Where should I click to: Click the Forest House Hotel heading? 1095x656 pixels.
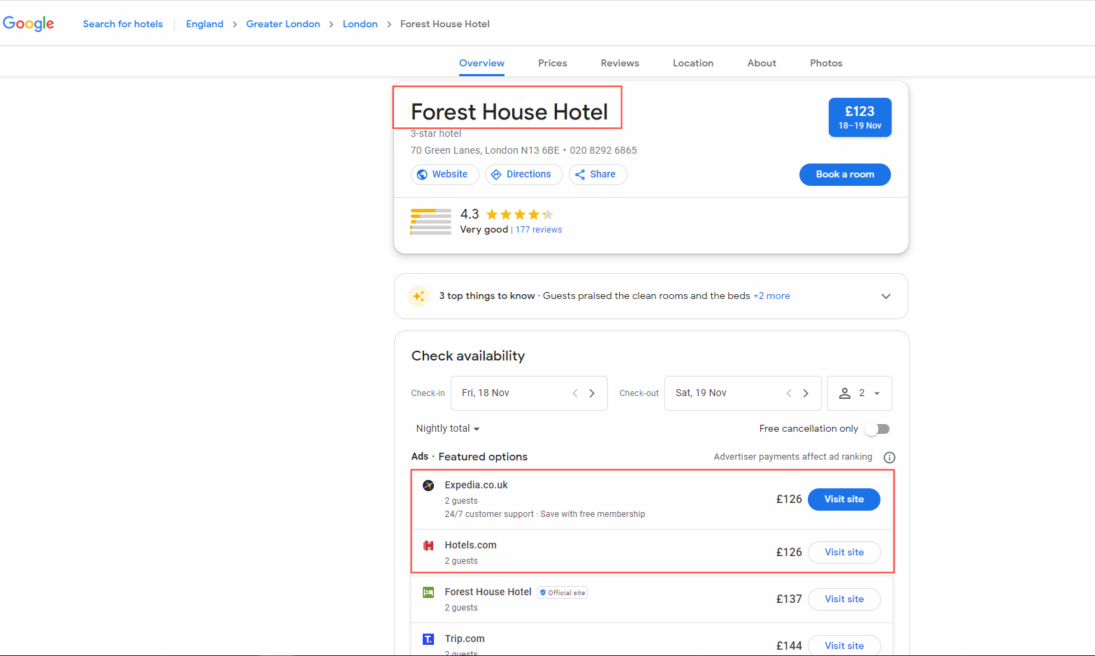click(x=509, y=112)
